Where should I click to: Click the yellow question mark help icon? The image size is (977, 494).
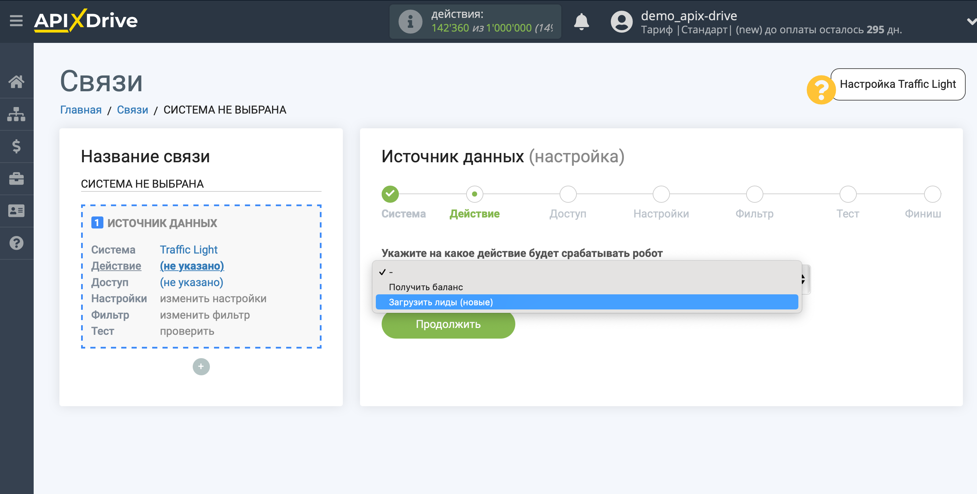click(820, 90)
